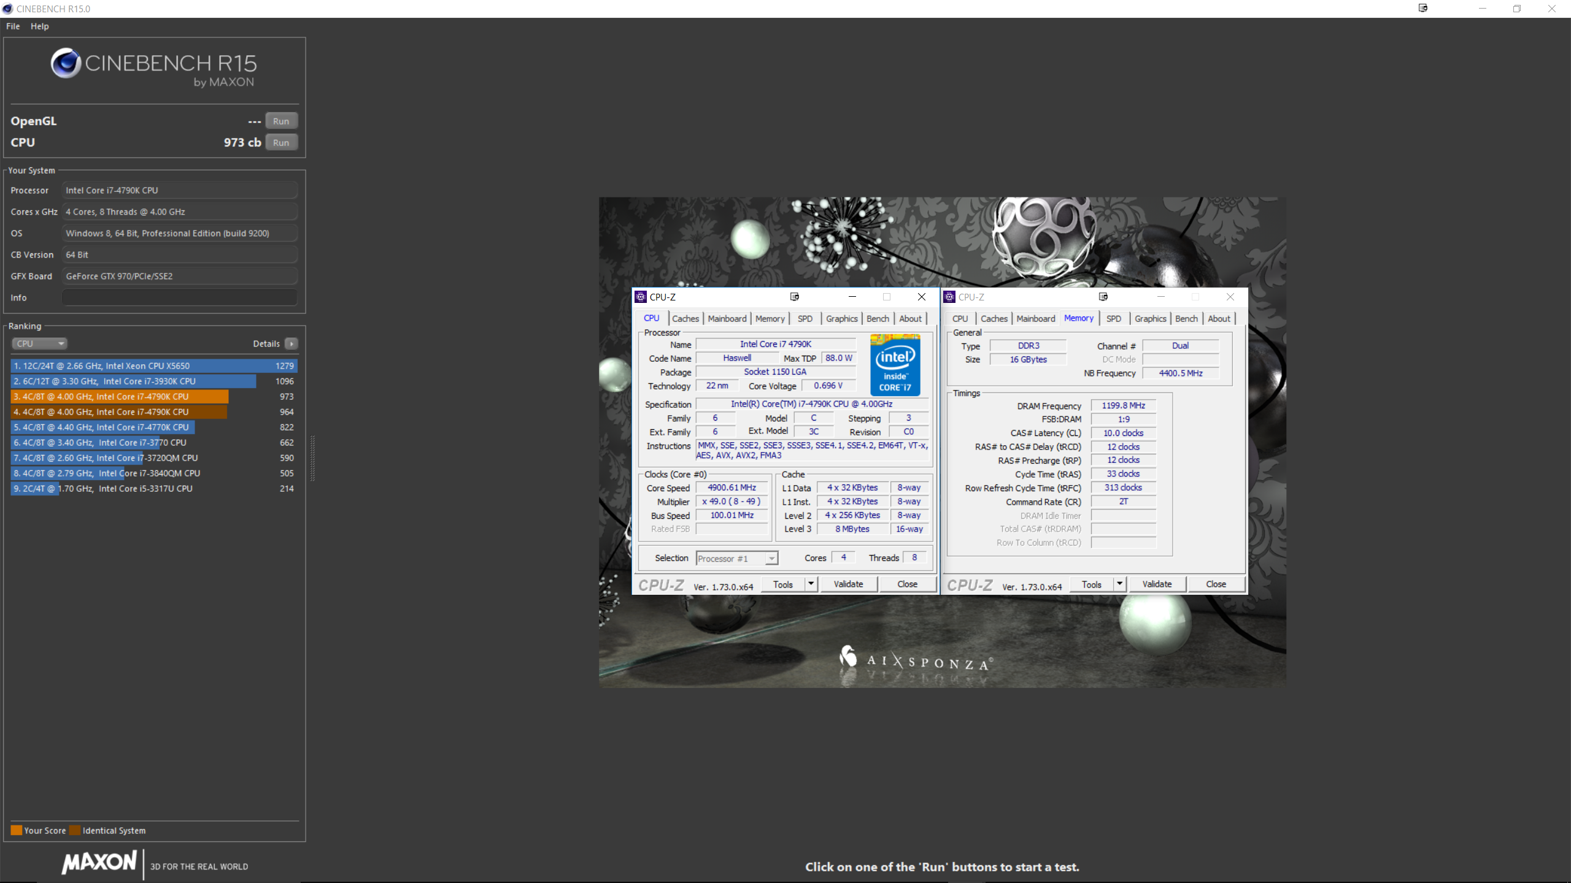Click the MAXON logo at bottom
Viewport: 1571px width, 883px height.
coord(99,862)
